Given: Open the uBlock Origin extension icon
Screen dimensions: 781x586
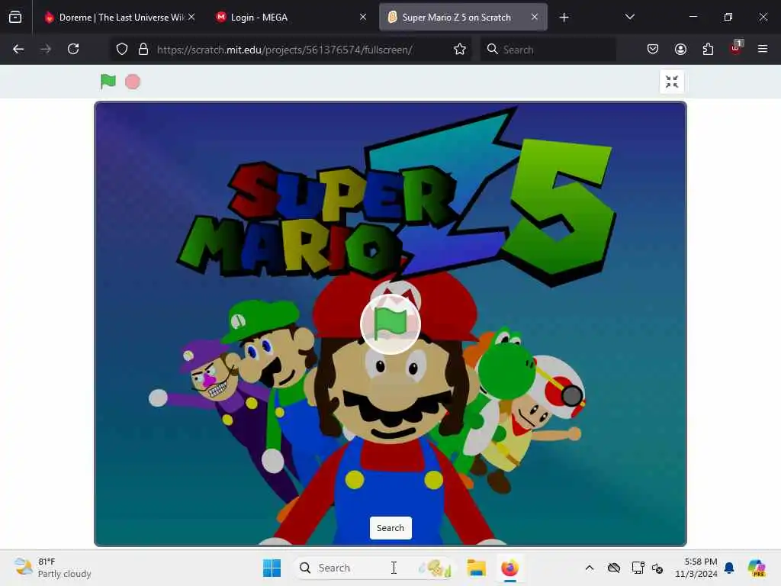Looking at the screenshot, I should [x=736, y=48].
